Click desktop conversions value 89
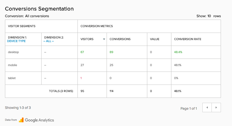The image size is (232, 126). 111,52
